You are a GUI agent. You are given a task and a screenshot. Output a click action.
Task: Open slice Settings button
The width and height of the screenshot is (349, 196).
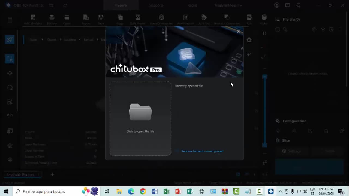[292, 151]
